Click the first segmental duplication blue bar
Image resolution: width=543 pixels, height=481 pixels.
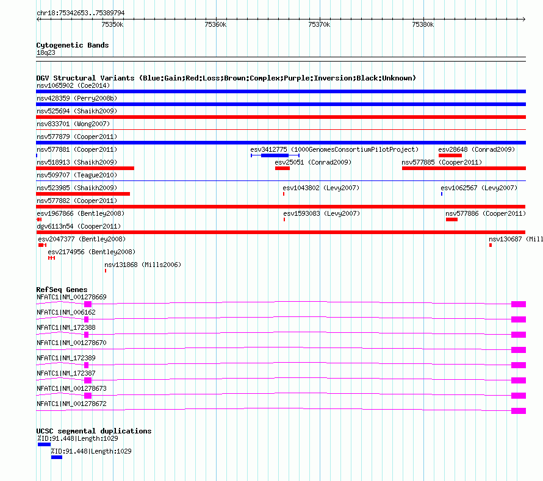click(45, 444)
